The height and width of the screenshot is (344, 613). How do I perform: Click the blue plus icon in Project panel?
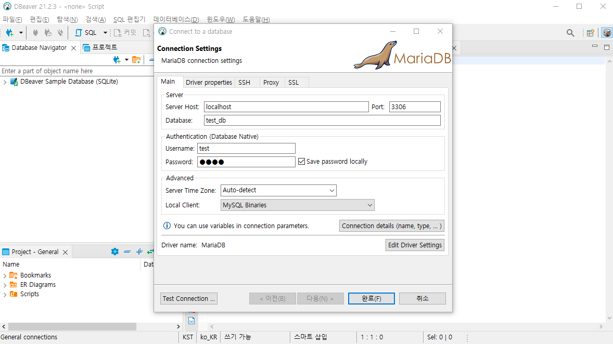pyautogui.click(x=139, y=252)
